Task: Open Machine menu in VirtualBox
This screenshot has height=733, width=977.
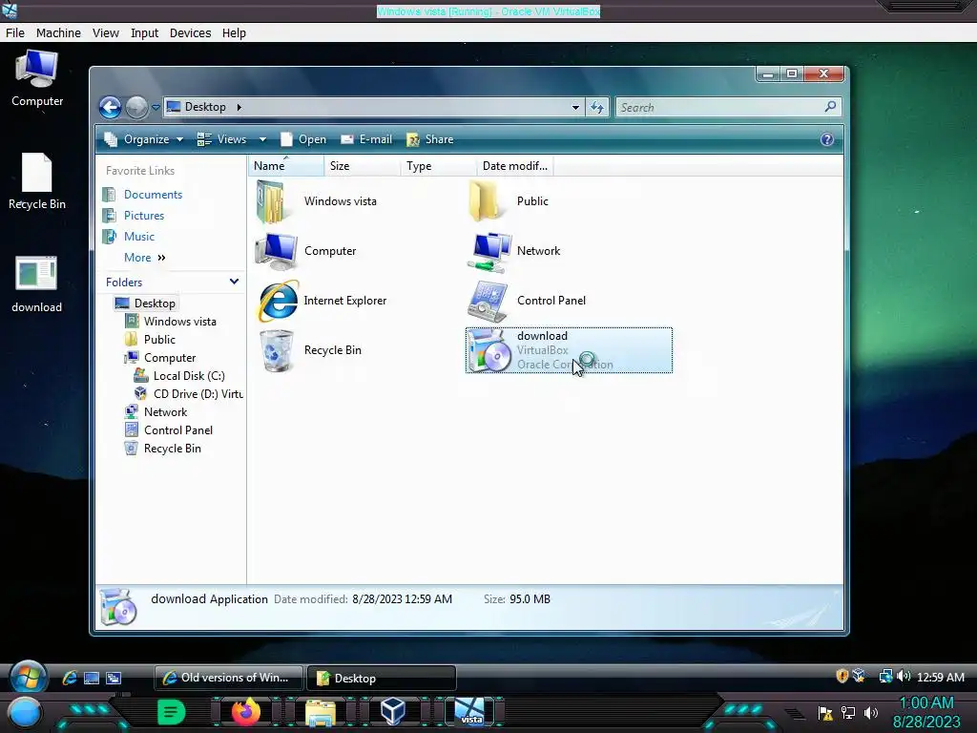Action: [58, 33]
